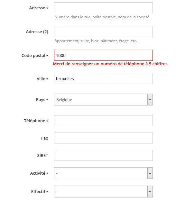Expand the Effectif dropdown list
176x202 pixels.
[x=103, y=192]
